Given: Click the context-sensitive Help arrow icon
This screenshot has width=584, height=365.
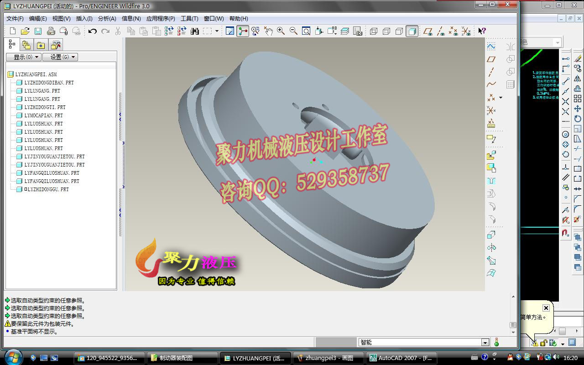Looking at the screenshot, I should (482, 31).
